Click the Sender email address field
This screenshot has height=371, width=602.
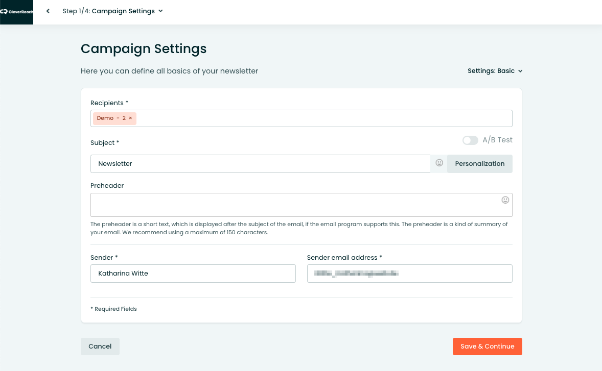click(x=409, y=273)
